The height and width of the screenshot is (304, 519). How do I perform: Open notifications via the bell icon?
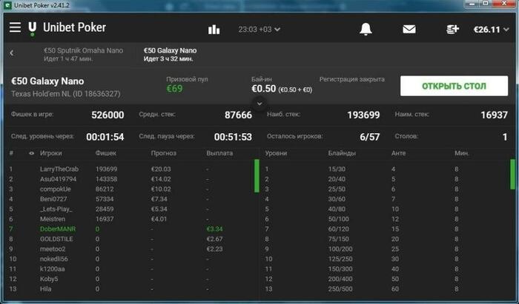coord(366,29)
